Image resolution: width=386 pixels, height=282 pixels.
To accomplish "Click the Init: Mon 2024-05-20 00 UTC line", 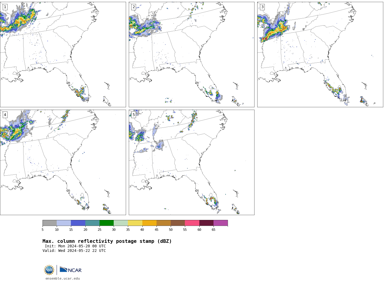I will [75, 246].
